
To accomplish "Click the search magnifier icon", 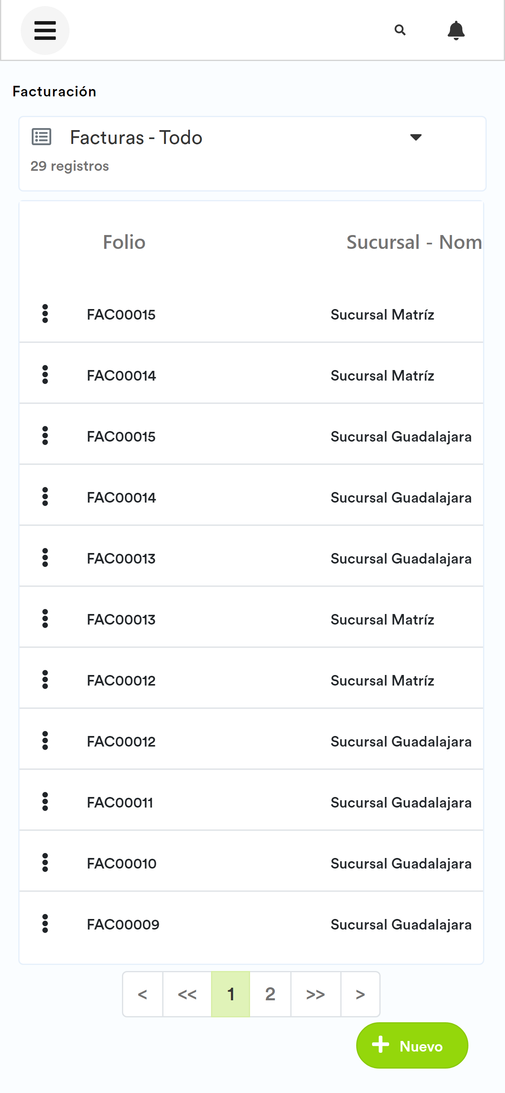I will [400, 30].
